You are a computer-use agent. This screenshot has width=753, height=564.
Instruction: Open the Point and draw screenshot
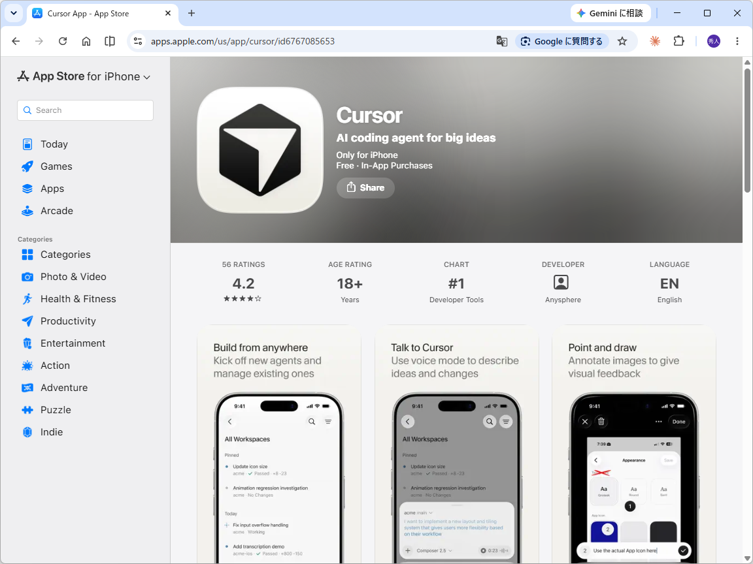pos(634,444)
